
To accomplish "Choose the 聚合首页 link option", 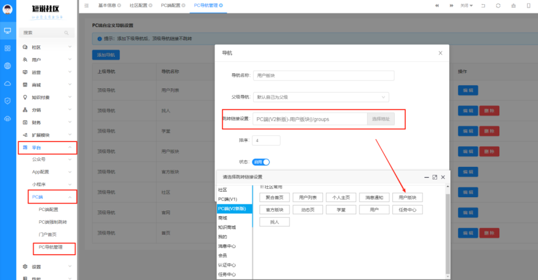I will (274, 197).
